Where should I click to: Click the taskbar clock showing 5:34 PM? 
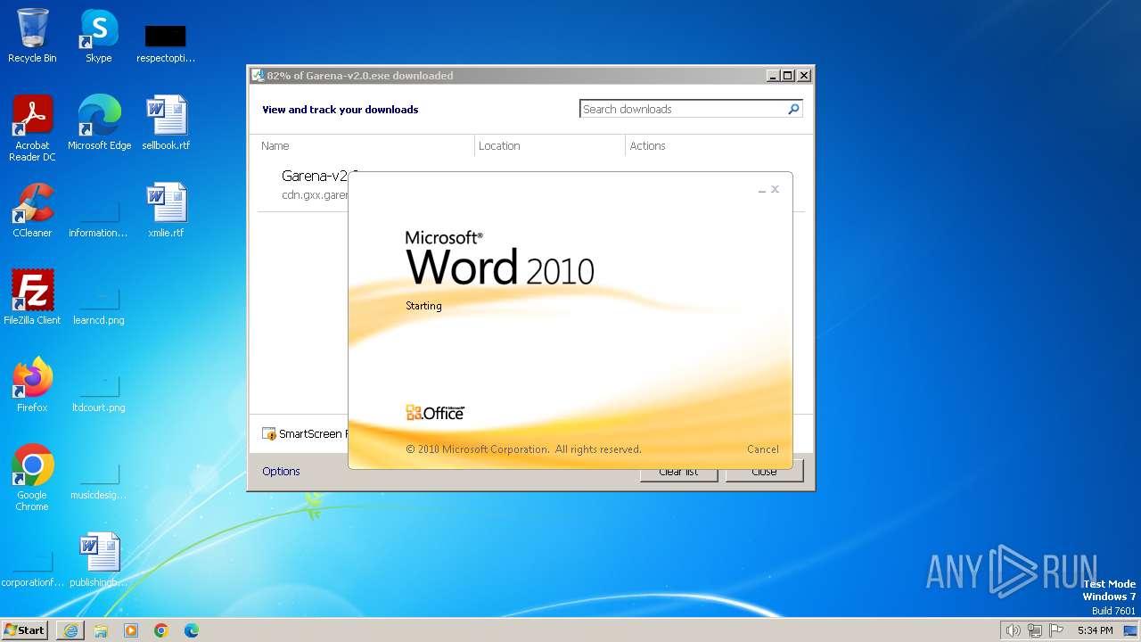(x=1095, y=630)
